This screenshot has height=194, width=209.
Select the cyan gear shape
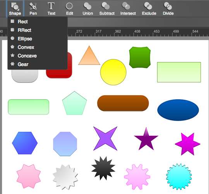point(179,177)
